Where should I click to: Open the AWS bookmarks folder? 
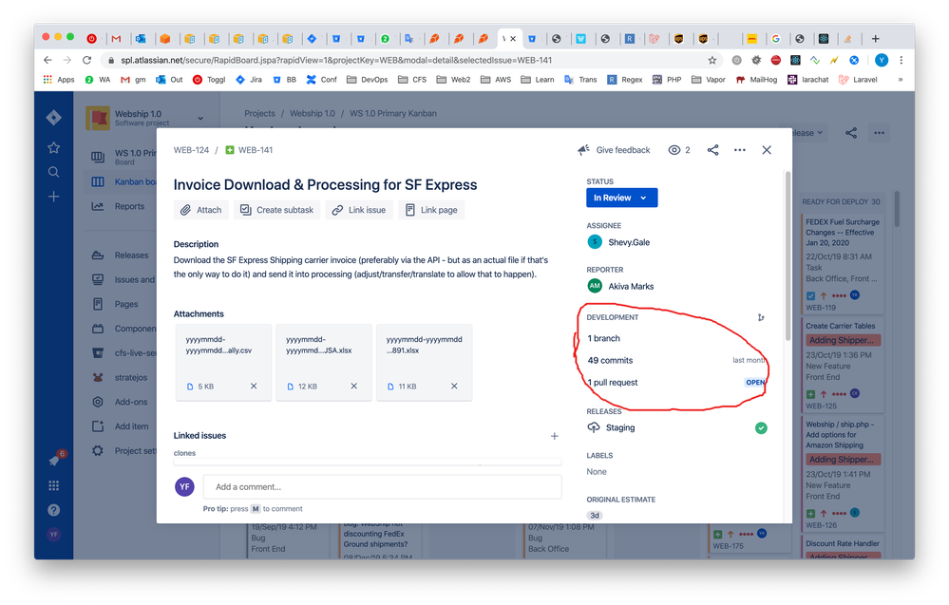[496, 80]
